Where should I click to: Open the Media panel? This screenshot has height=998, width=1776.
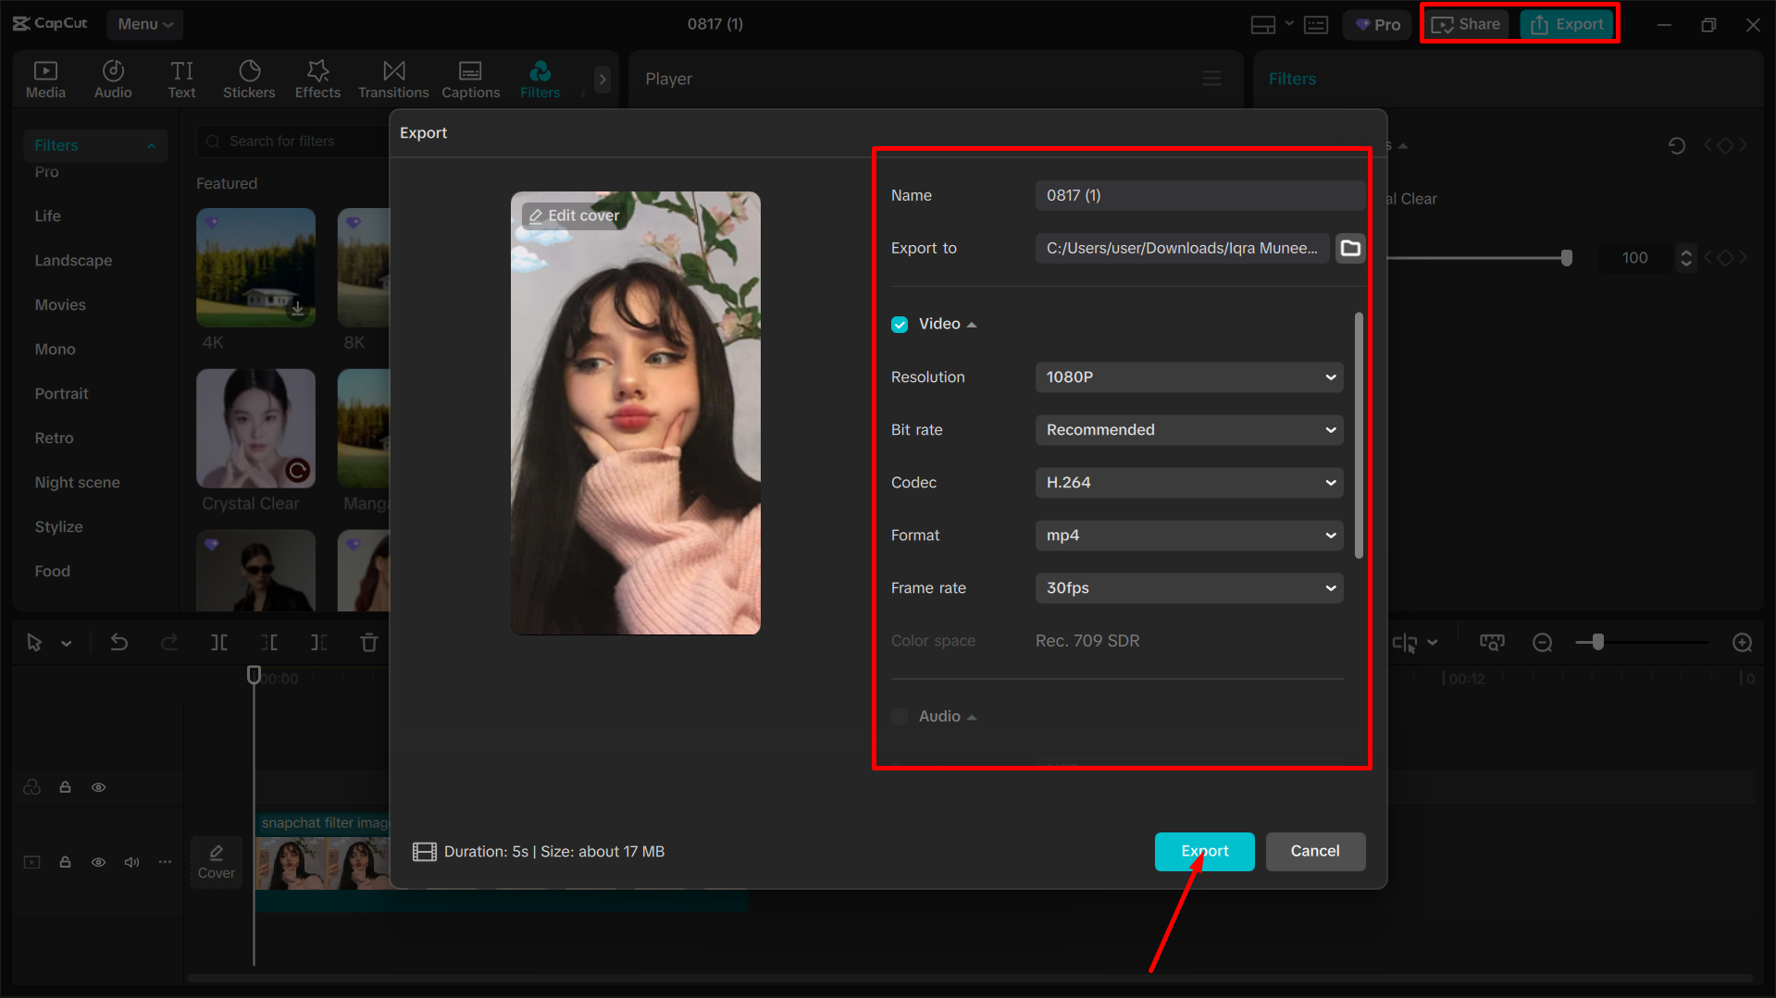point(45,79)
